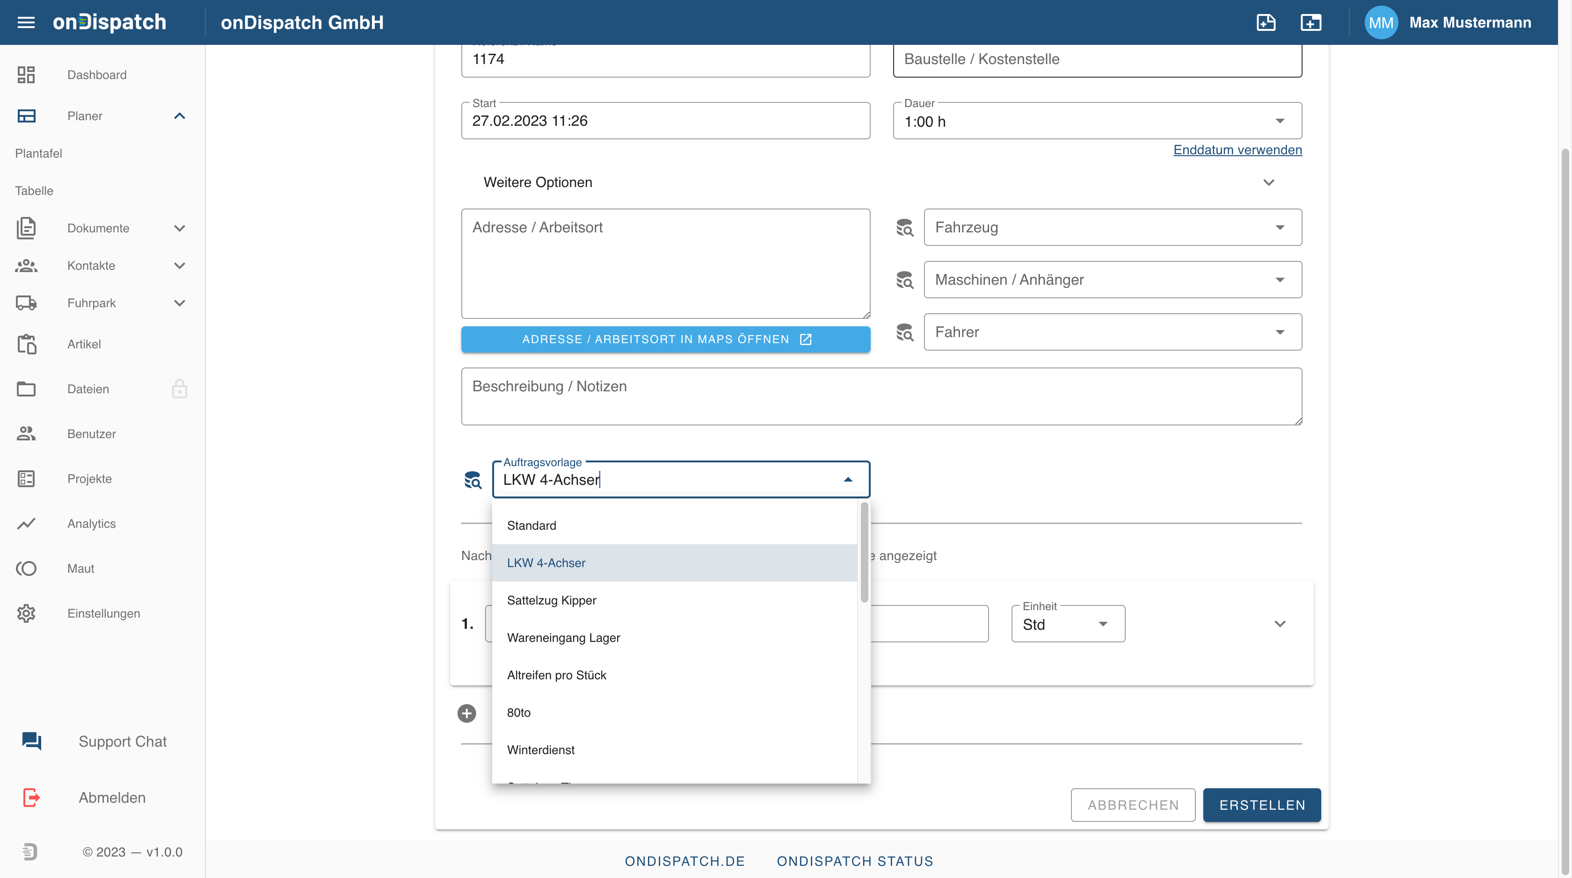Click the new document icon in header
Screen dimensions: 1572x878
(x=1266, y=22)
